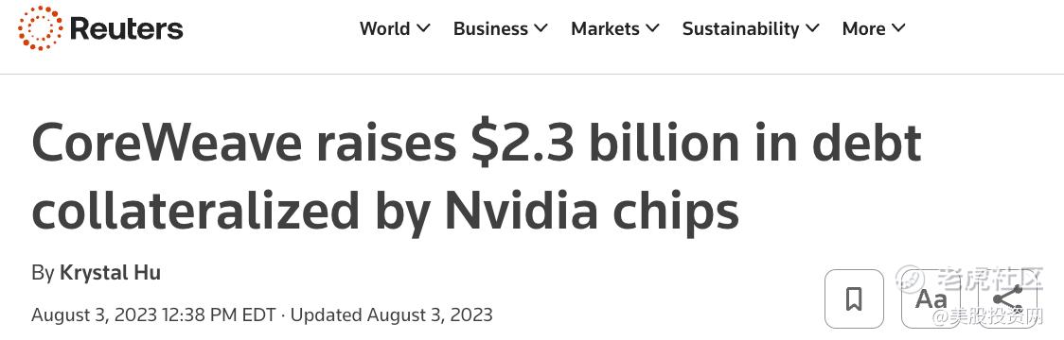The width and height of the screenshot is (1064, 340).
Task: Open the Business navigation menu
Action: tap(490, 28)
